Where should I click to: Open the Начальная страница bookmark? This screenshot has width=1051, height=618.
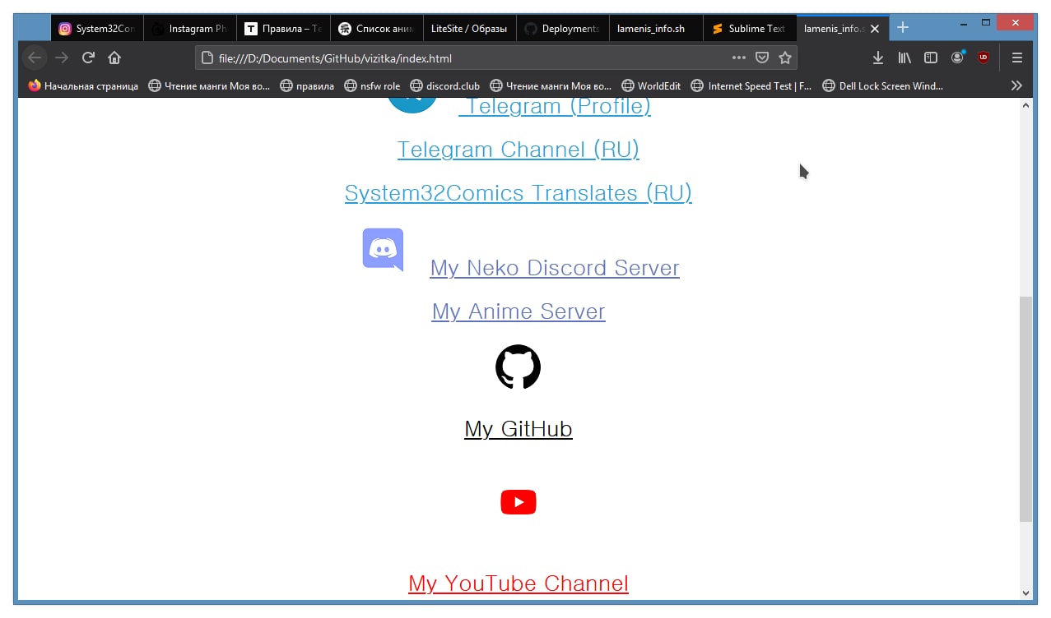click(83, 85)
